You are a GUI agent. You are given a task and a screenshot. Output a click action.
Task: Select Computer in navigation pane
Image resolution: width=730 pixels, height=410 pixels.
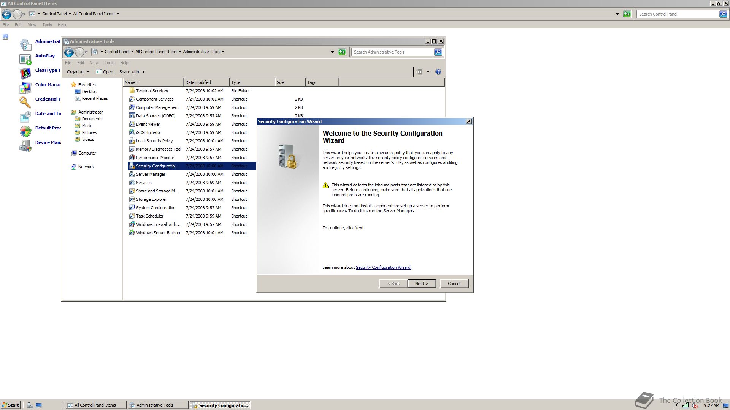87,153
